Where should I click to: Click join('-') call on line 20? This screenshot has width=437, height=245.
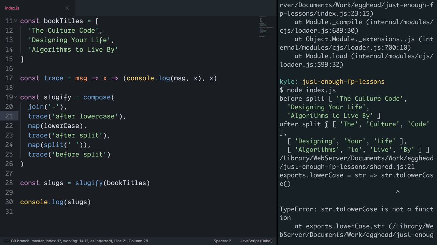[x=47, y=107]
